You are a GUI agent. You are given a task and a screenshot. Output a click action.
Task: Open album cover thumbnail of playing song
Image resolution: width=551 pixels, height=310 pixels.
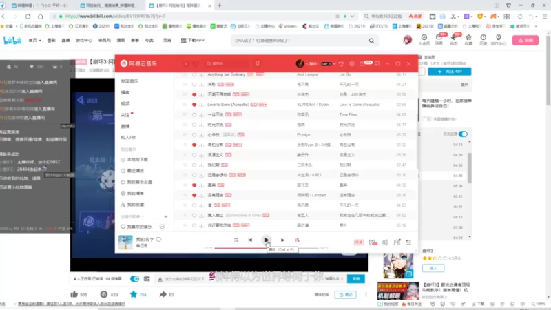[x=125, y=242]
